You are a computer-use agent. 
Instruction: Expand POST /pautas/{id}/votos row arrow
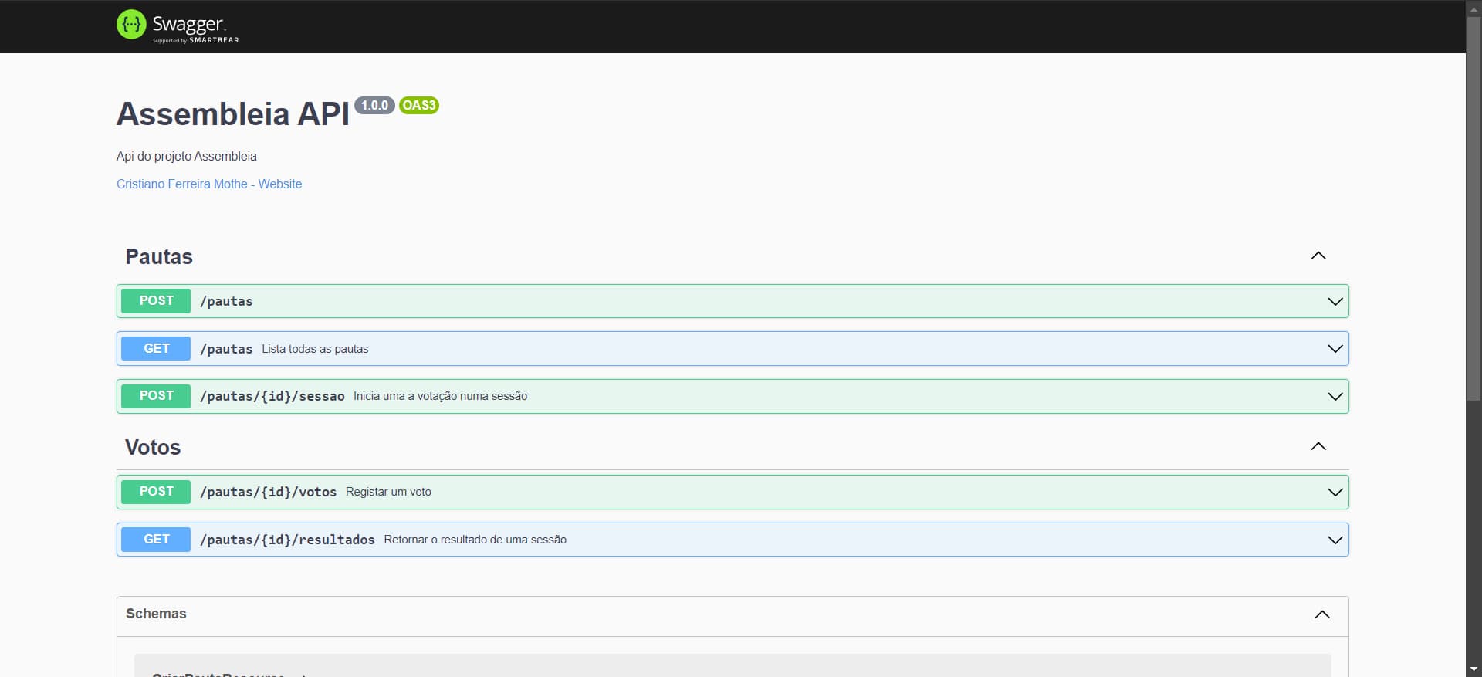pyautogui.click(x=1335, y=492)
